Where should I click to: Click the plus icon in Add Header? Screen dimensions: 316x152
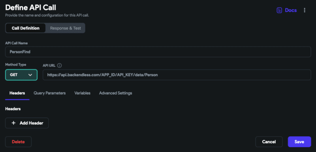point(13,123)
